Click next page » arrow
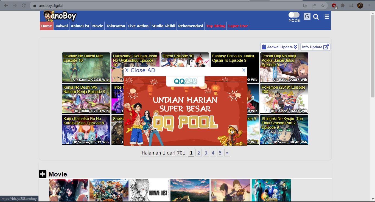The image size is (375, 202). (227, 153)
